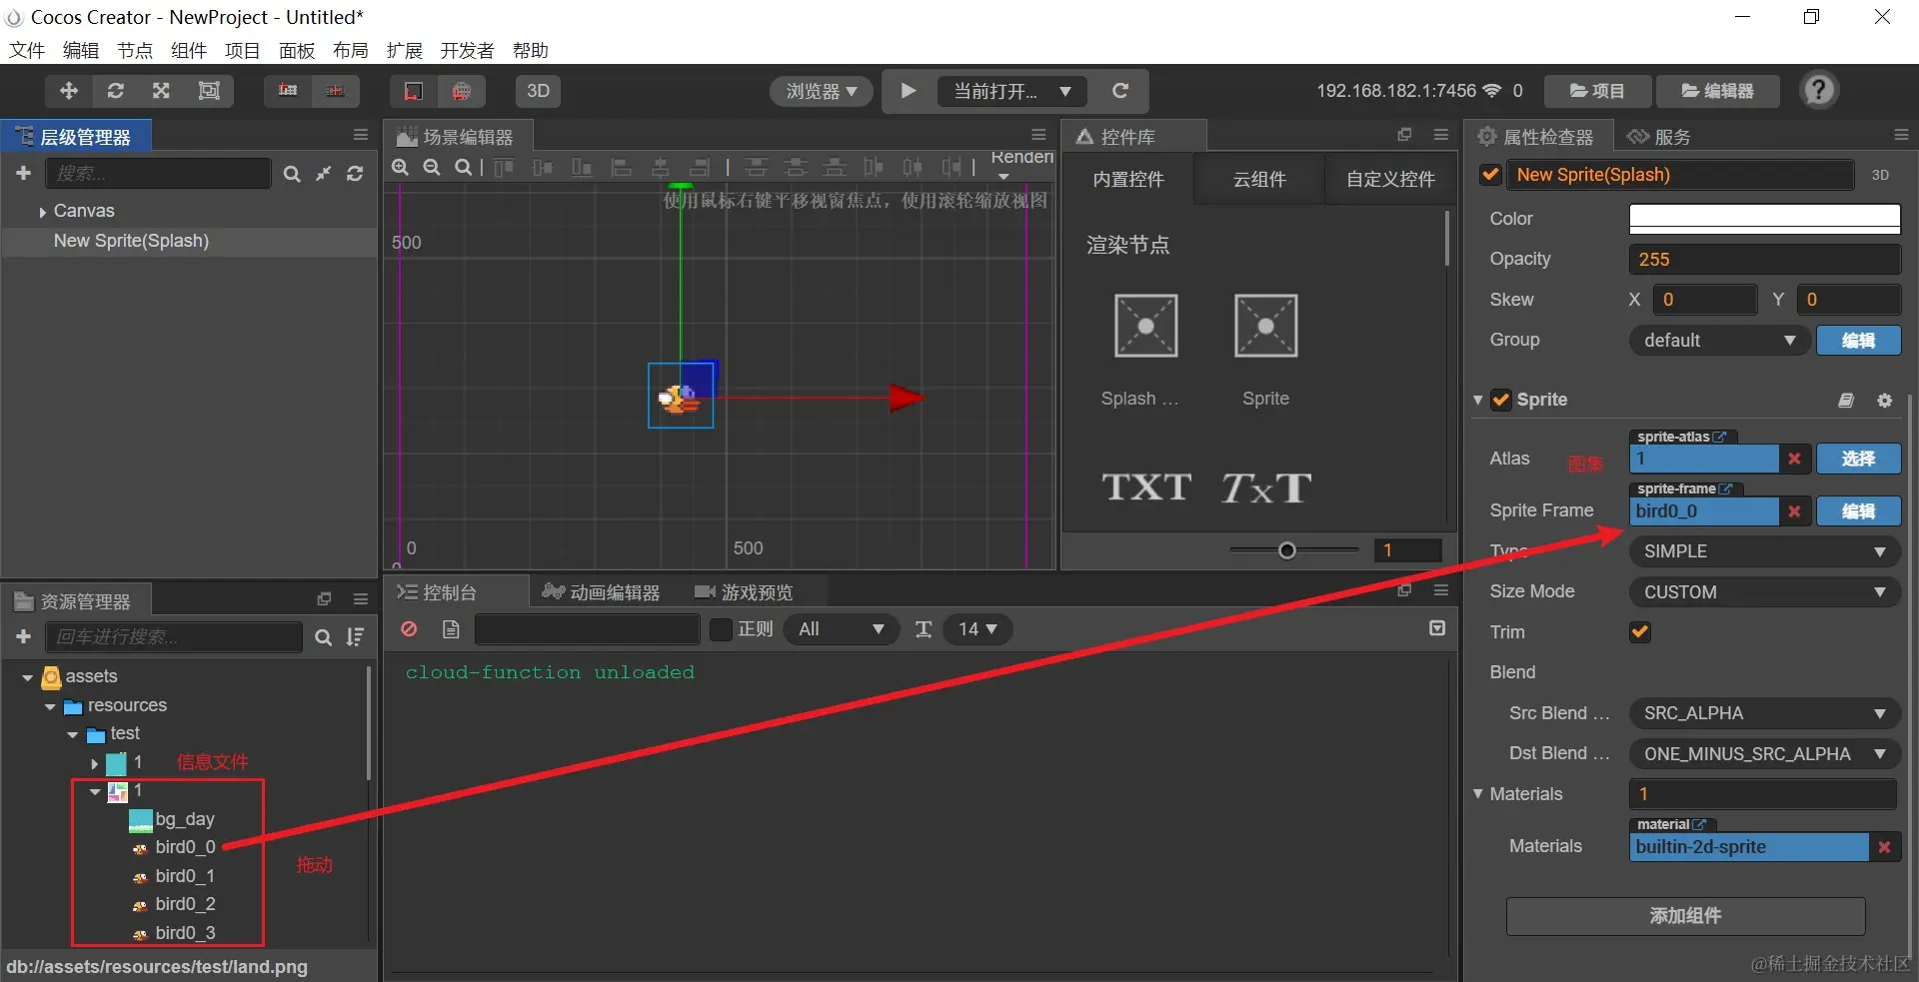
Task: Click the 添加组件 button
Action: point(1685,916)
